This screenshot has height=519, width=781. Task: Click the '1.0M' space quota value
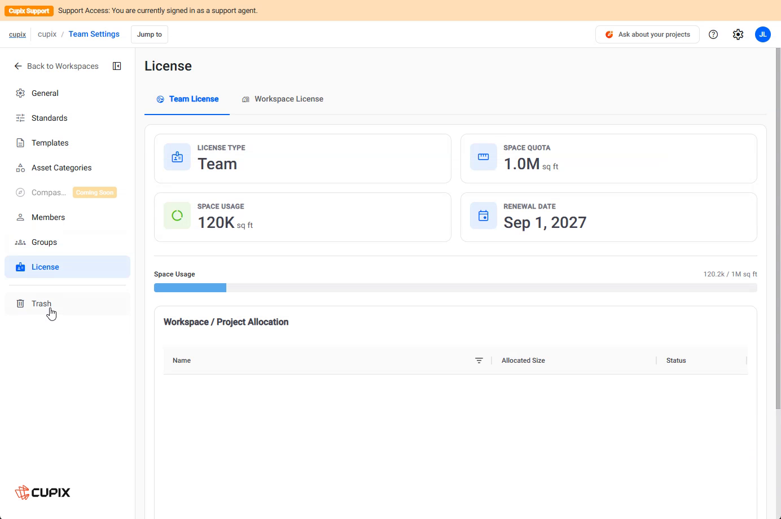[x=521, y=164]
